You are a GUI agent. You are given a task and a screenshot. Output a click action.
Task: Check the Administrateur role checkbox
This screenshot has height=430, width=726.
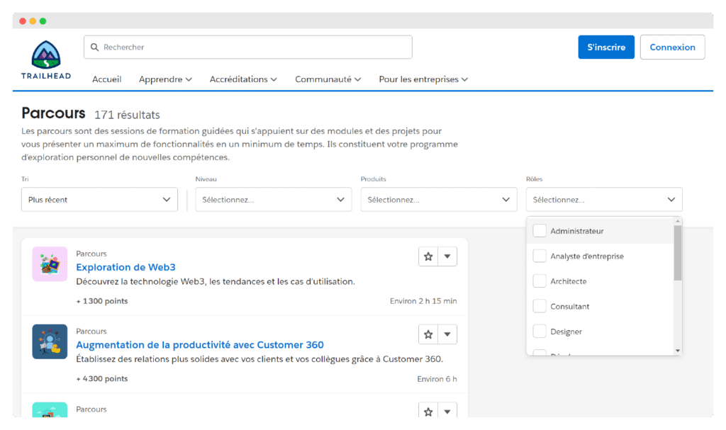[x=540, y=231]
